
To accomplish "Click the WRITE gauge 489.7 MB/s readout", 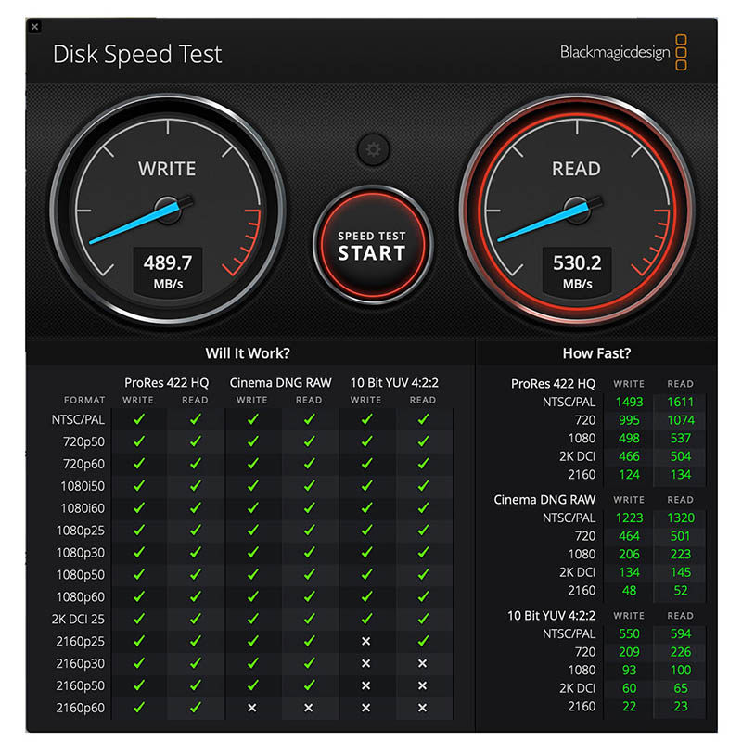I will pos(168,271).
